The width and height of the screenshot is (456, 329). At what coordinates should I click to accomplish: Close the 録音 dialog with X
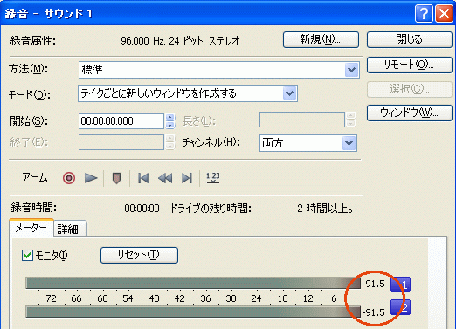(444, 13)
